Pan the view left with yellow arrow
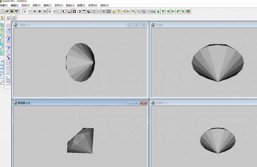The height and width of the screenshot is (167, 257). tap(124, 11)
